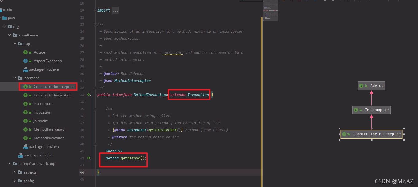The image size is (418, 187).
Task: Click the interface icon inside ConstructorInterceptor diagram node
Action: [344, 134]
